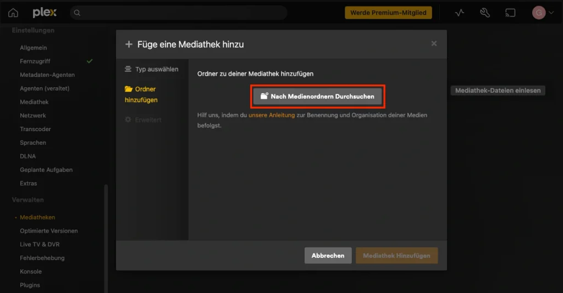563x293 pixels.
Task: Open Extras settings
Action: pyautogui.click(x=29, y=183)
